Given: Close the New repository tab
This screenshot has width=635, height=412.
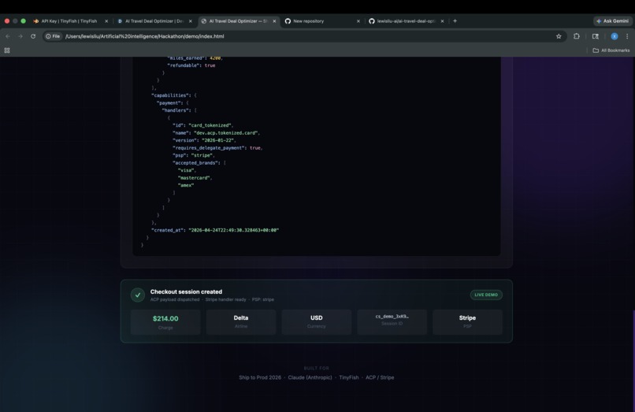Looking at the screenshot, I should [x=358, y=21].
